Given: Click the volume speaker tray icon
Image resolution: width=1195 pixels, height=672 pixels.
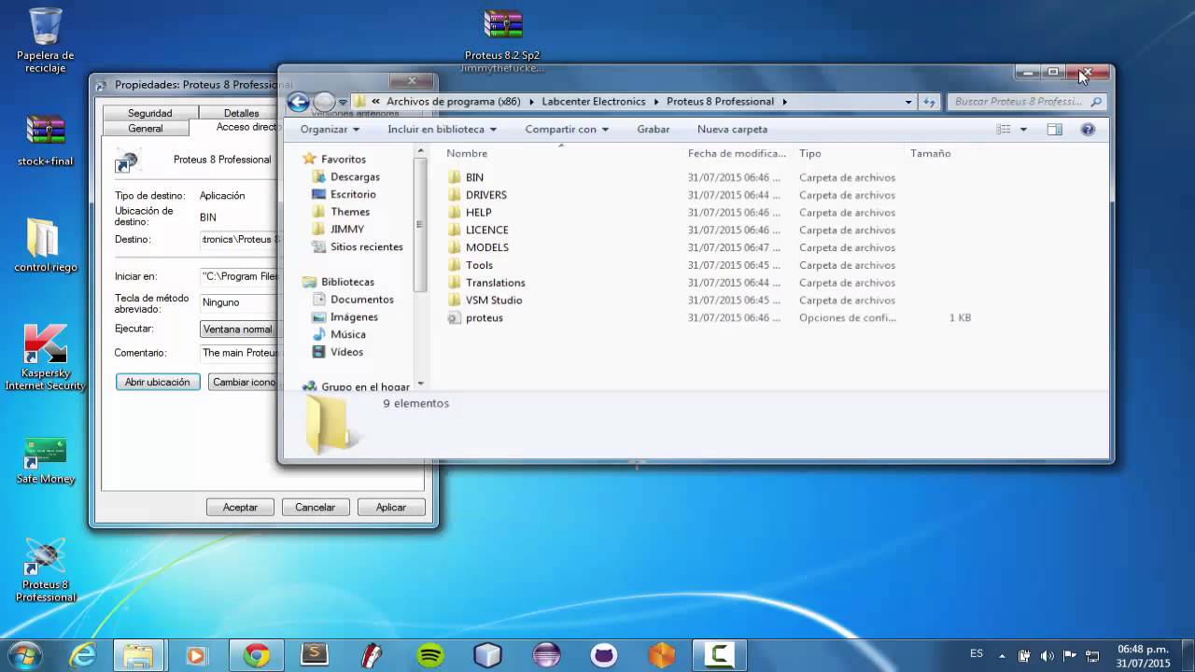Looking at the screenshot, I should click(x=1047, y=656).
